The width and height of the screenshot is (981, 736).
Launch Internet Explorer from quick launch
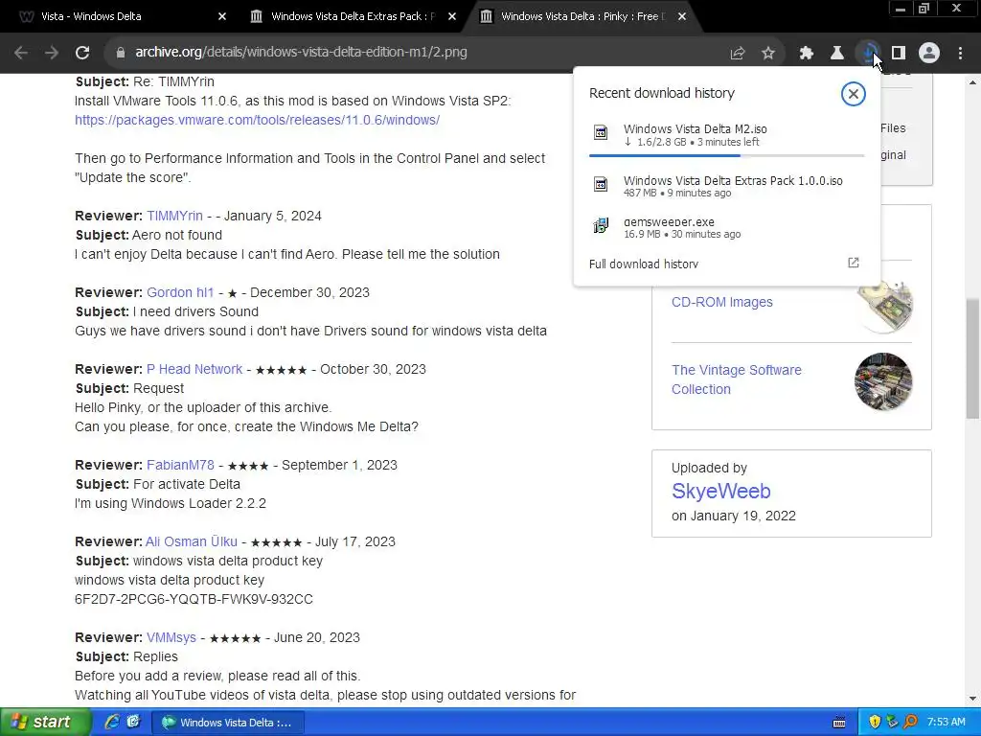[112, 723]
